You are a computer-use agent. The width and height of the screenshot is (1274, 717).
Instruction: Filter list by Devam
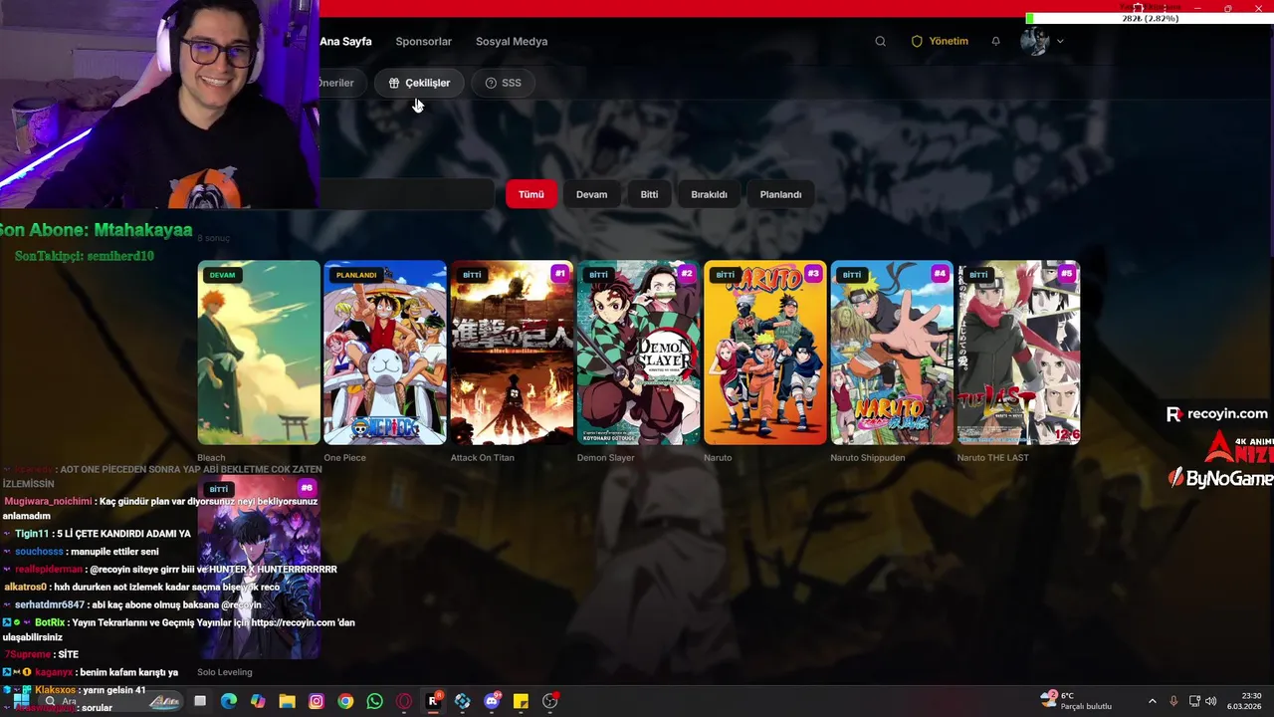point(591,194)
